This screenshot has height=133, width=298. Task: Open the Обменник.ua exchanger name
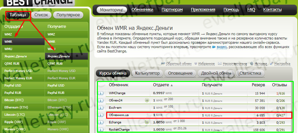tap(119, 115)
